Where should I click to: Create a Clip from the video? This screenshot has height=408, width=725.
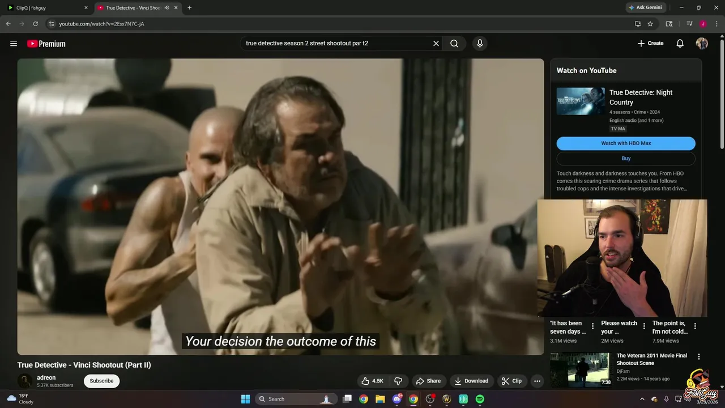pos(511,381)
